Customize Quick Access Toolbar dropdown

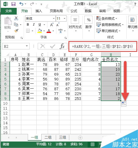click(41, 4)
